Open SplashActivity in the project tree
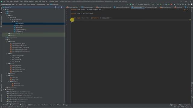193x108 pixels. click(19, 32)
